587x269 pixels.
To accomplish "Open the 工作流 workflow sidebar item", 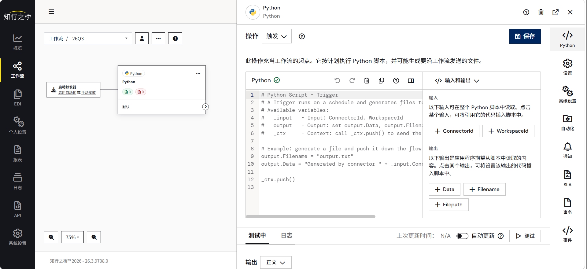I will tap(17, 70).
